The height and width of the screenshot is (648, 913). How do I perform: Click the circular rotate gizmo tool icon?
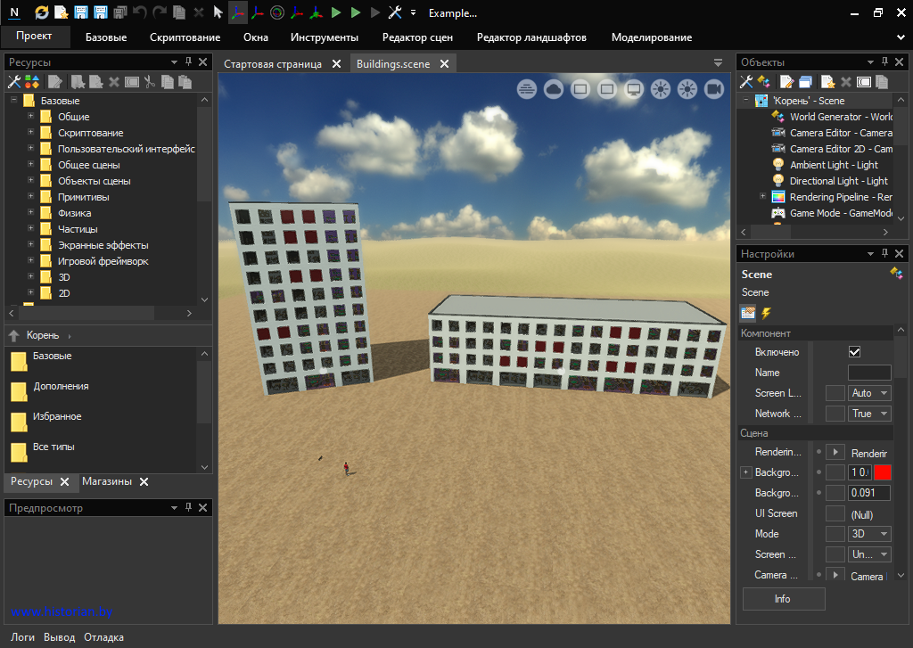277,12
